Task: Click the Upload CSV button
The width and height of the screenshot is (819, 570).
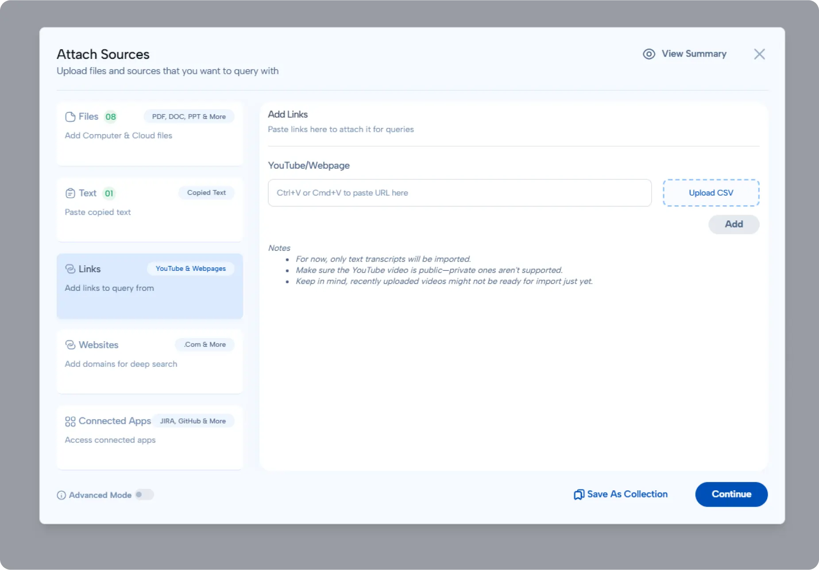Action: pos(711,193)
